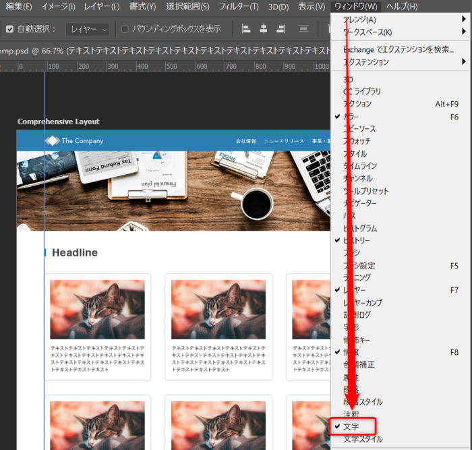Expand the アレンジ submenu
The height and width of the screenshot is (450, 472).
click(401, 20)
